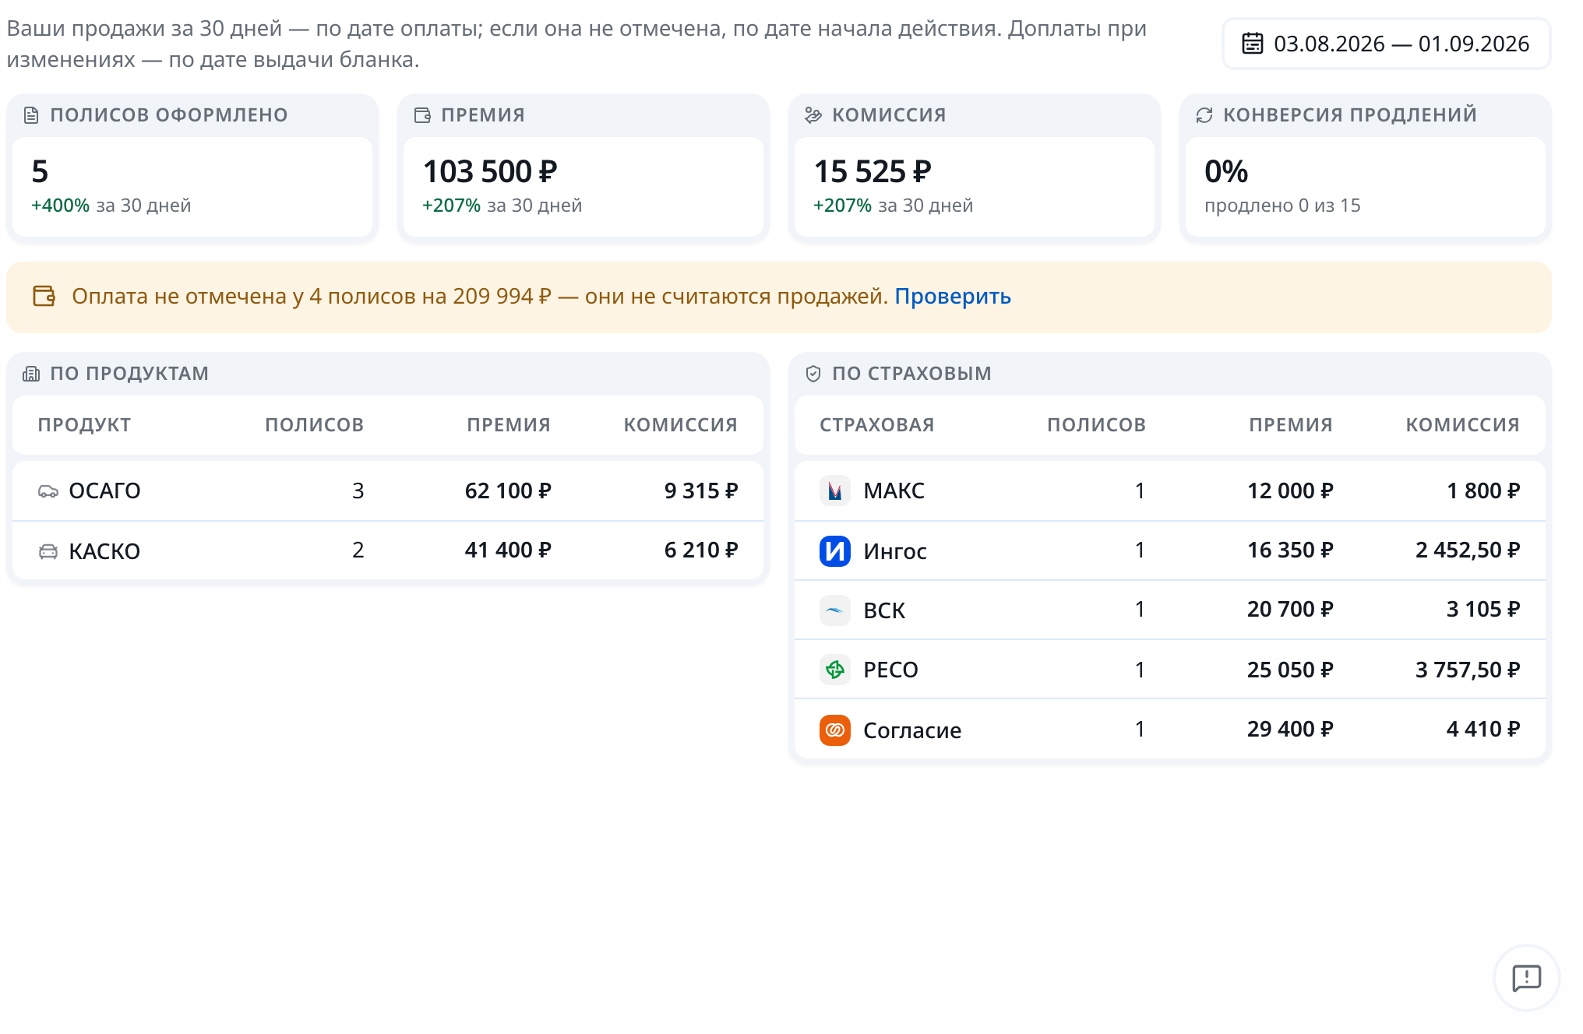Click the 15 525 ₽ commission total
This screenshot has height=1034, width=1583.
(x=873, y=171)
